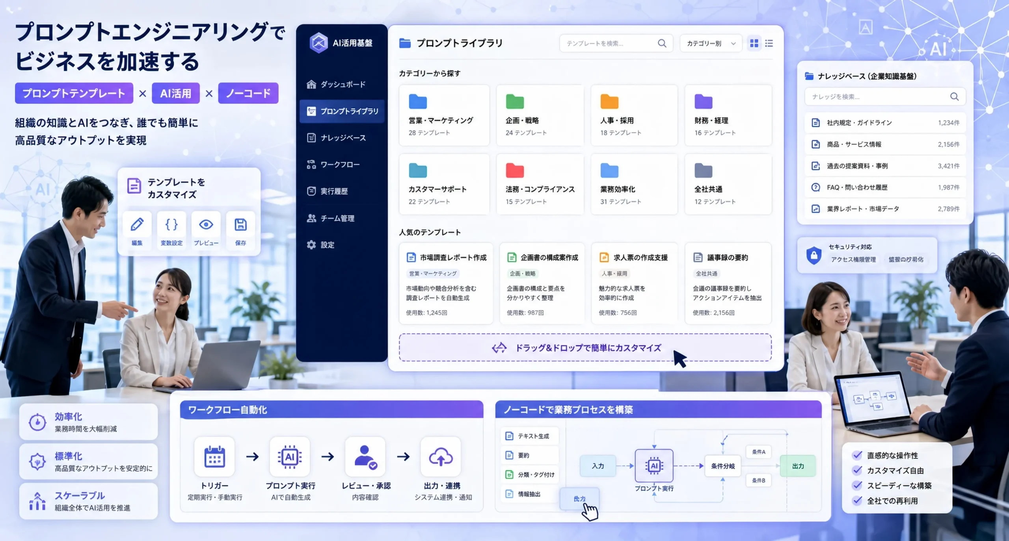Toggle the 直感的な操作性 checkmark
Viewport: 1009px width, 541px height.
857,455
